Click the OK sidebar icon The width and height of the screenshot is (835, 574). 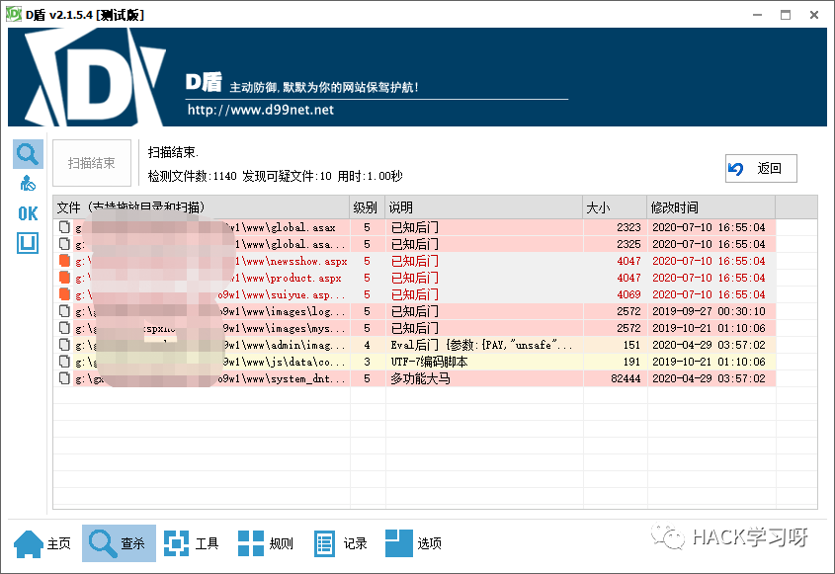click(28, 213)
